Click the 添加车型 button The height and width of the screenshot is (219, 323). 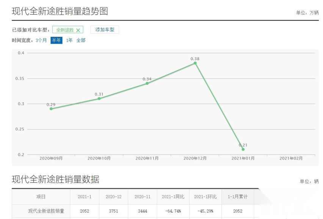[x=105, y=30]
